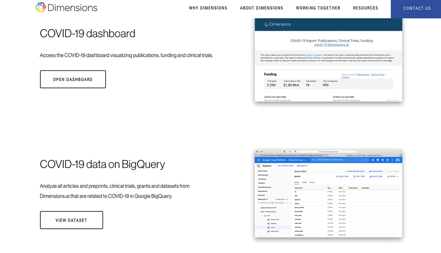Click the 'Access the COVID-19 dashboard' description text

coord(126,55)
